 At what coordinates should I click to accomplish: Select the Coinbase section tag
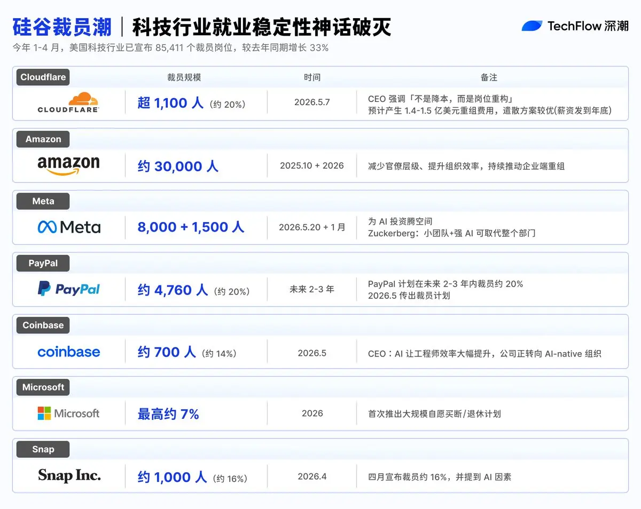(43, 325)
